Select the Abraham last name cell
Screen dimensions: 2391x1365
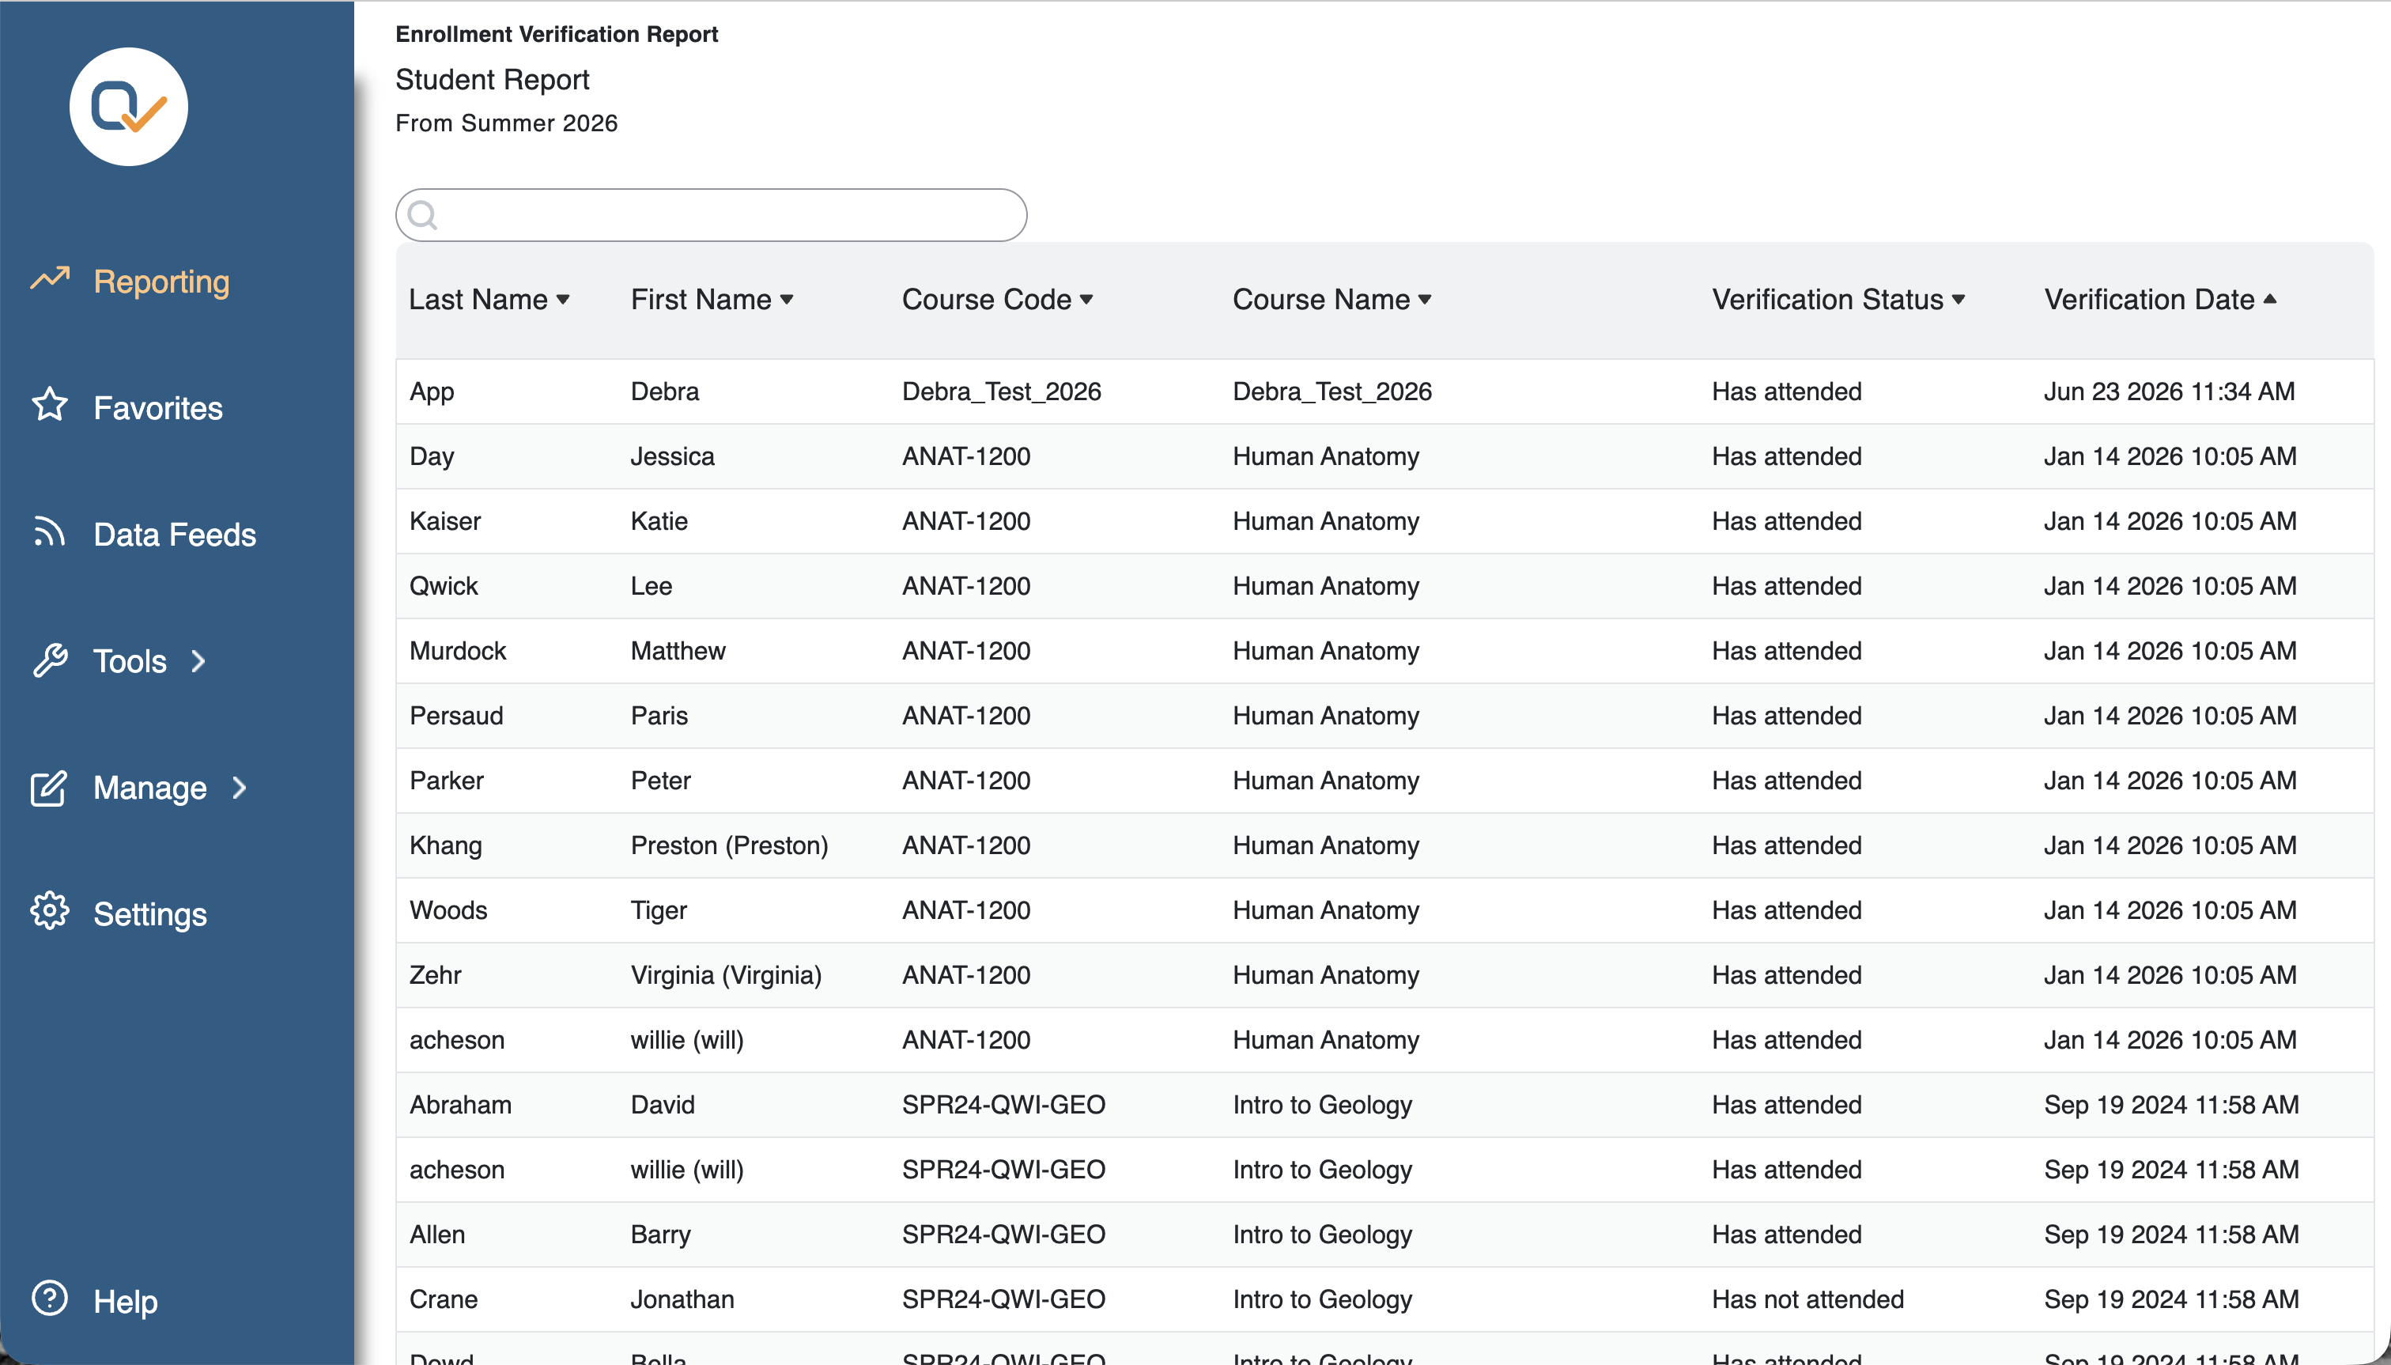(460, 1104)
